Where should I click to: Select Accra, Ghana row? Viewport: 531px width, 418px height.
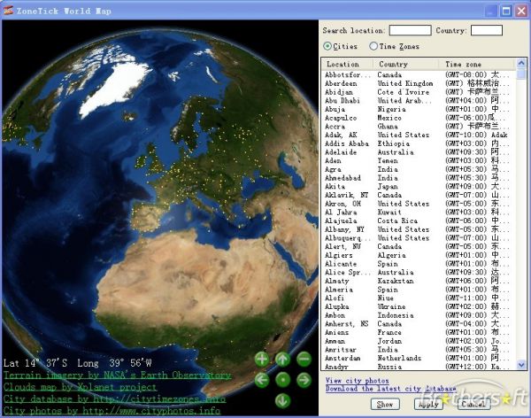click(419, 126)
